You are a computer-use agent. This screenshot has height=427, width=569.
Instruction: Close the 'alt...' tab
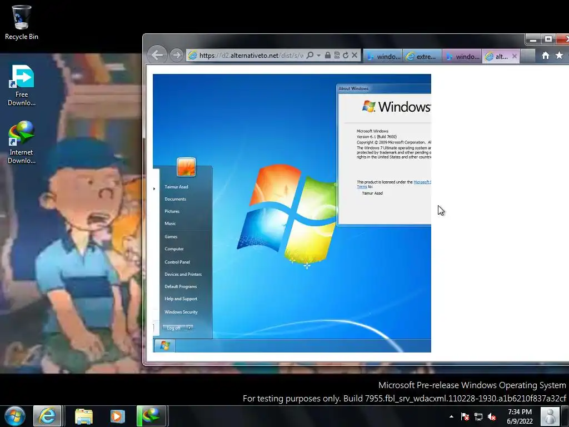pyautogui.click(x=514, y=56)
